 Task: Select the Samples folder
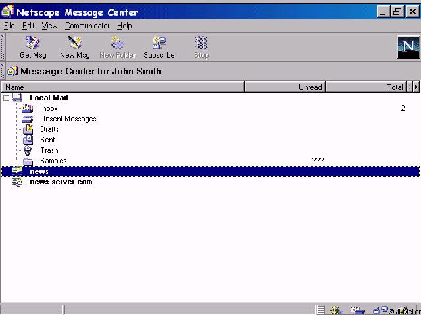point(53,161)
